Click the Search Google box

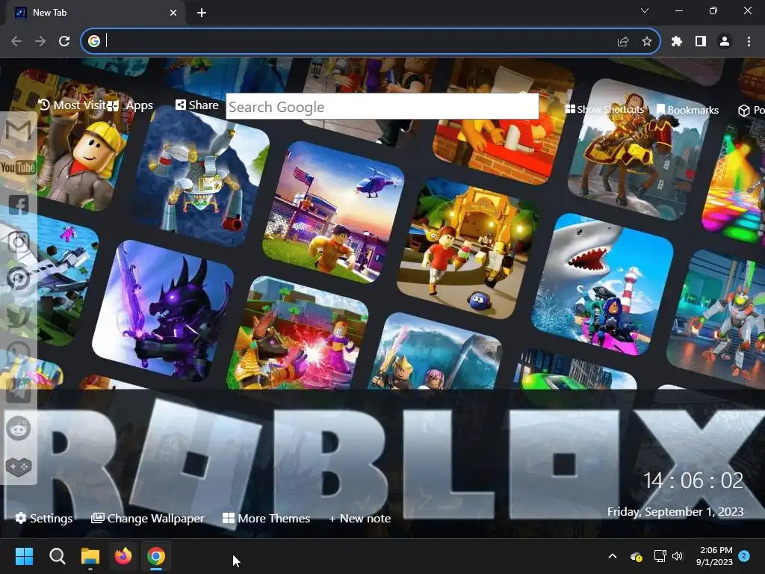coord(382,106)
